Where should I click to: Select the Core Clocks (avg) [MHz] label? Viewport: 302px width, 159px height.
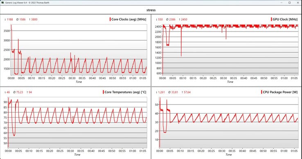coord(129,19)
